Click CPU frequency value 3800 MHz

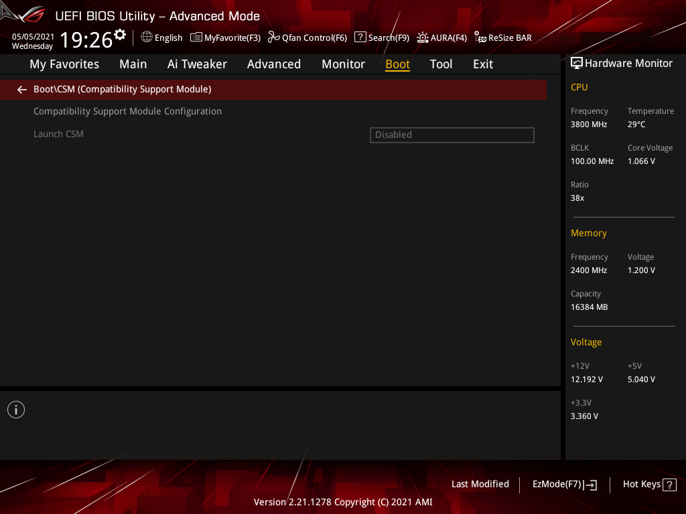[589, 124]
